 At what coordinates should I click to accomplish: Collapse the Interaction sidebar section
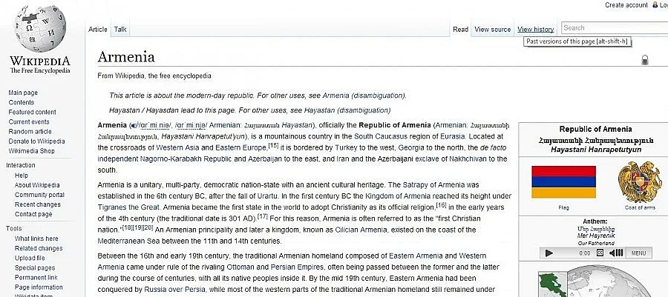click(21, 165)
